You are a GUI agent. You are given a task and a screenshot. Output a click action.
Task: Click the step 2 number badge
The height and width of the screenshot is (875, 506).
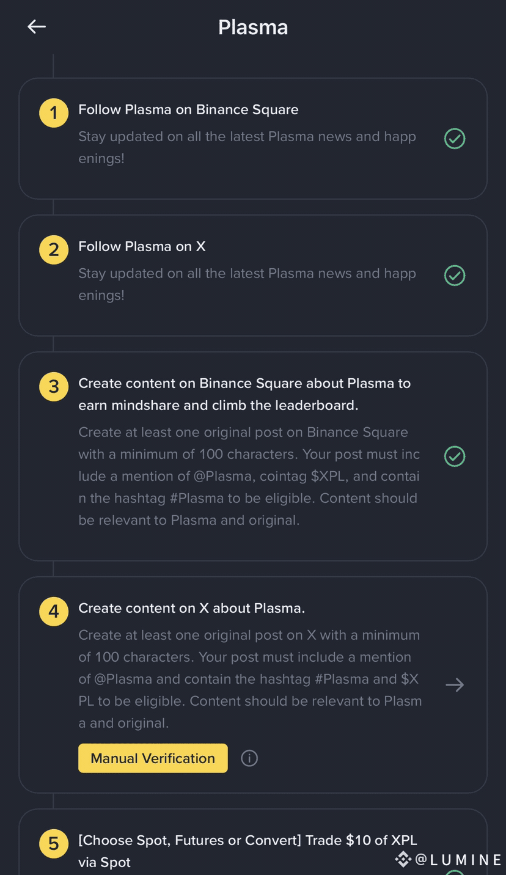[x=54, y=250]
